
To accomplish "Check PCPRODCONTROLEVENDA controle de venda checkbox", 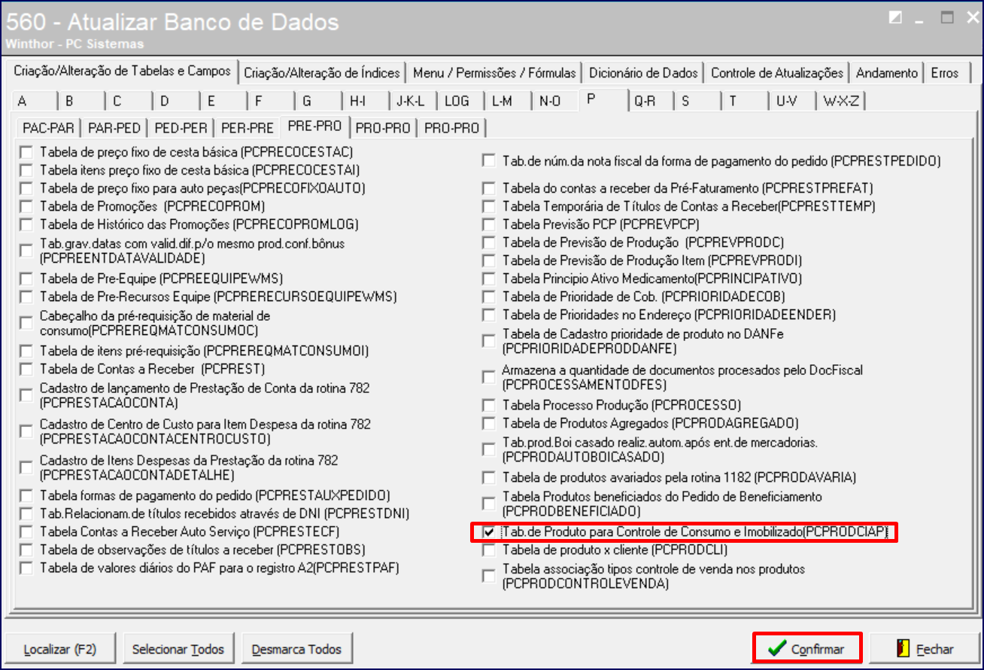I will (489, 577).
